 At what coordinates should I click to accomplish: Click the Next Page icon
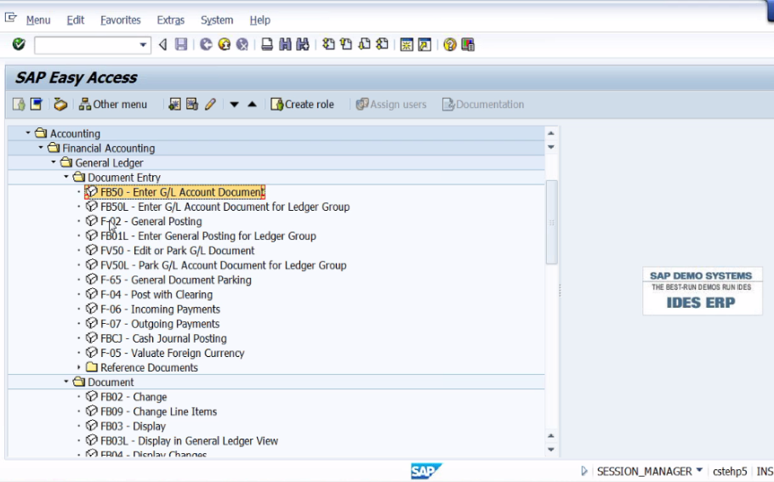[364, 44]
